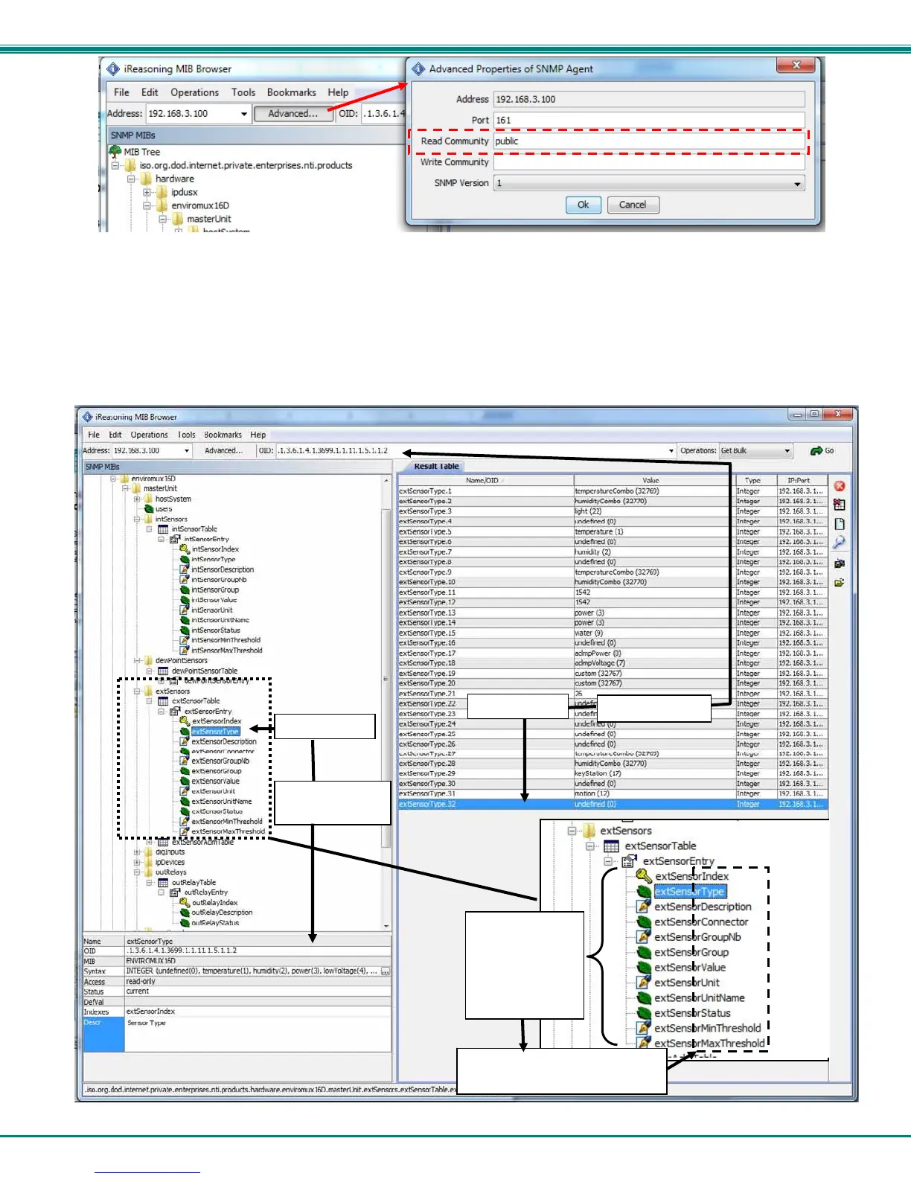The image size is (911, 1179).
Task: Click the 'water (9)' value cell
Action: click(653, 633)
